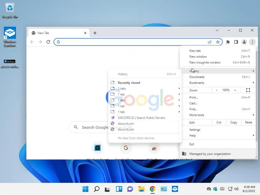Choose Cast... in the Chrome menu
Viewport: 260px width, 195px height.
(218, 103)
